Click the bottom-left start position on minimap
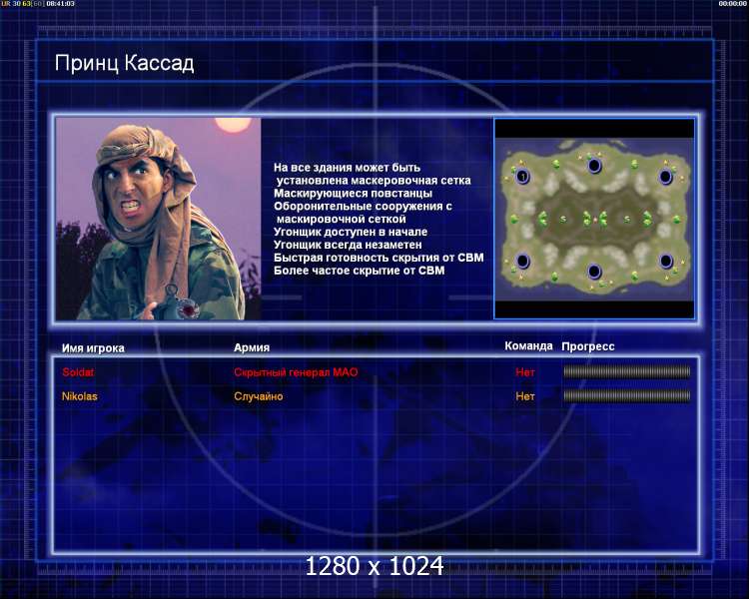This screenshot has height=599, width=749. click(522, 261)
